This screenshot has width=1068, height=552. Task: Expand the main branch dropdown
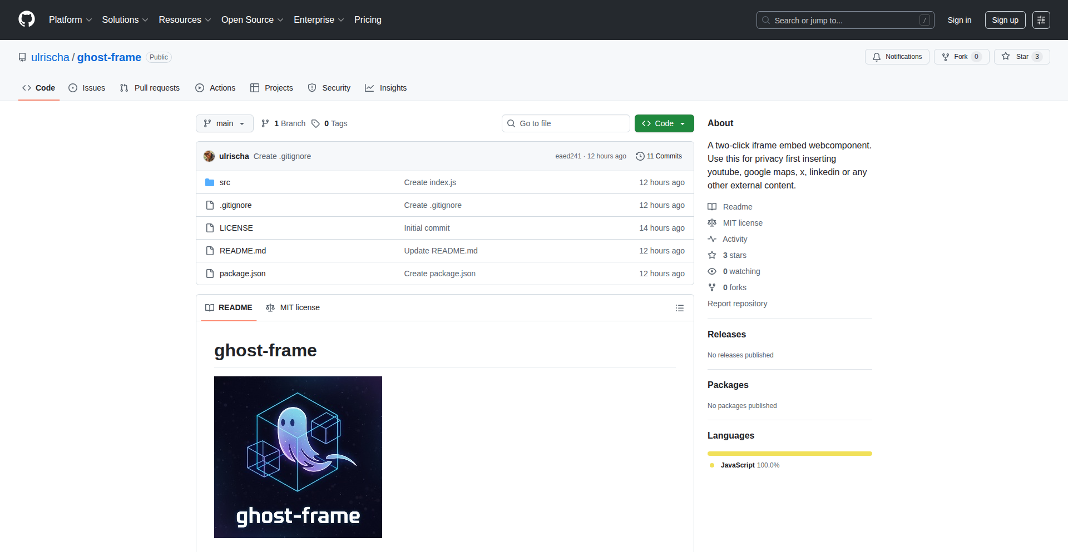pos(224,123)
